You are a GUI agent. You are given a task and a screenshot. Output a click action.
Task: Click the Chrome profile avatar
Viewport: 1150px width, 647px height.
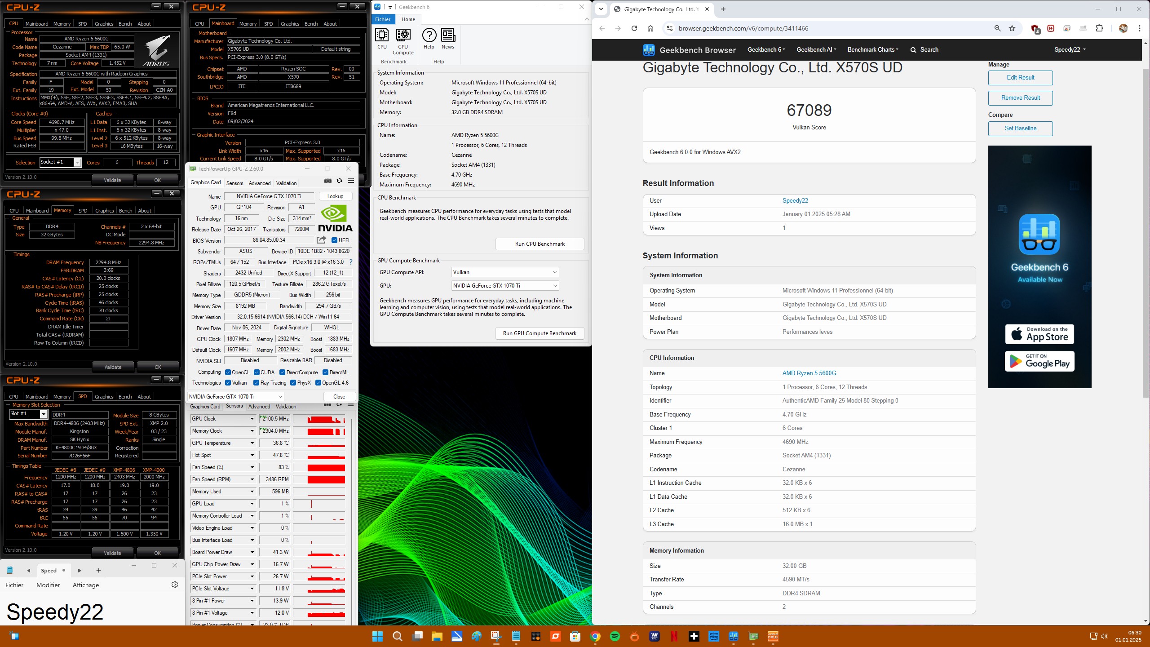coord(1123,28)
